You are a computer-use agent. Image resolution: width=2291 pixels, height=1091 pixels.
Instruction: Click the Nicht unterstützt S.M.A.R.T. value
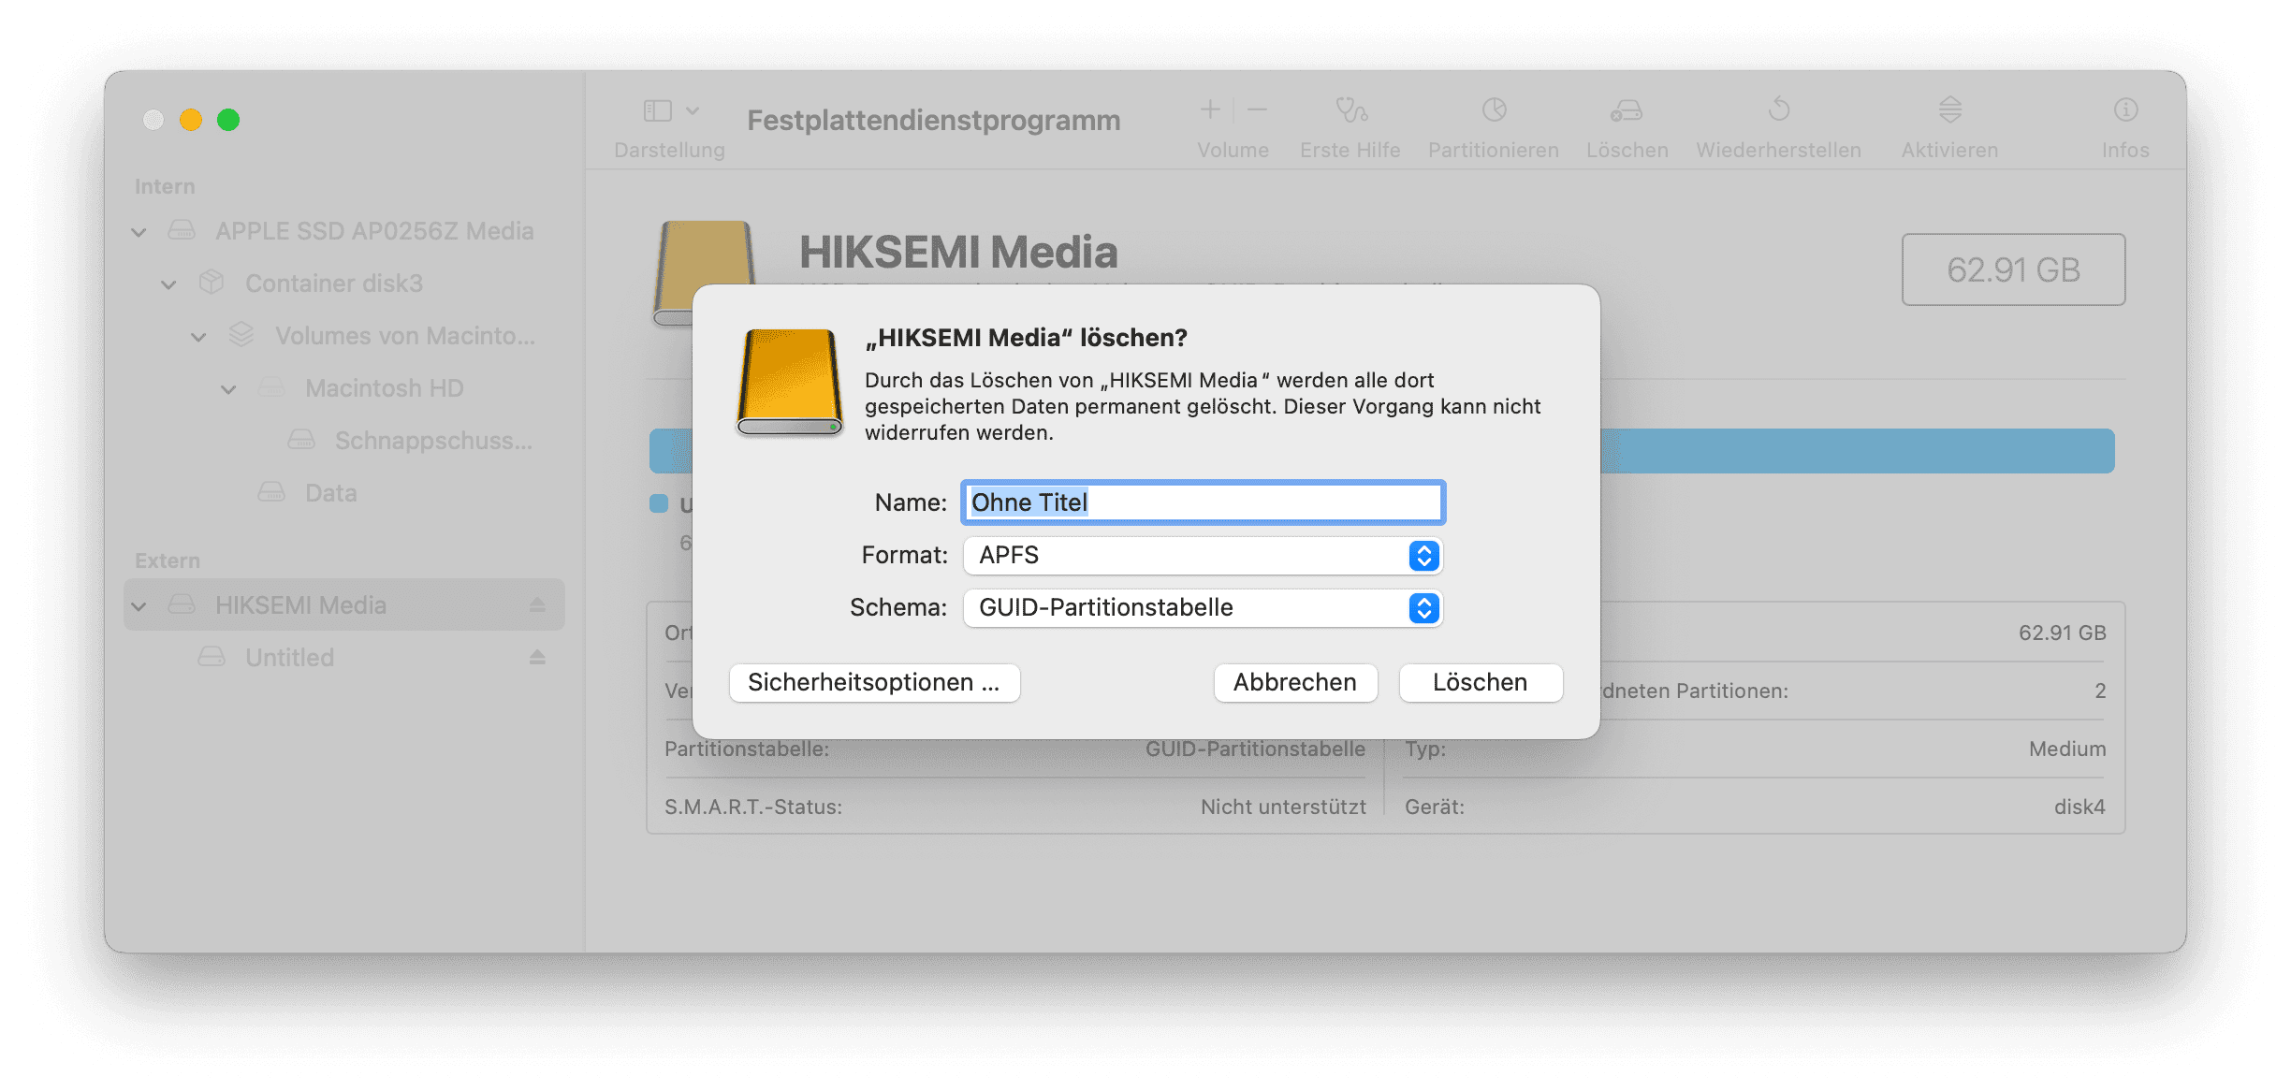tap(1283, 807)
